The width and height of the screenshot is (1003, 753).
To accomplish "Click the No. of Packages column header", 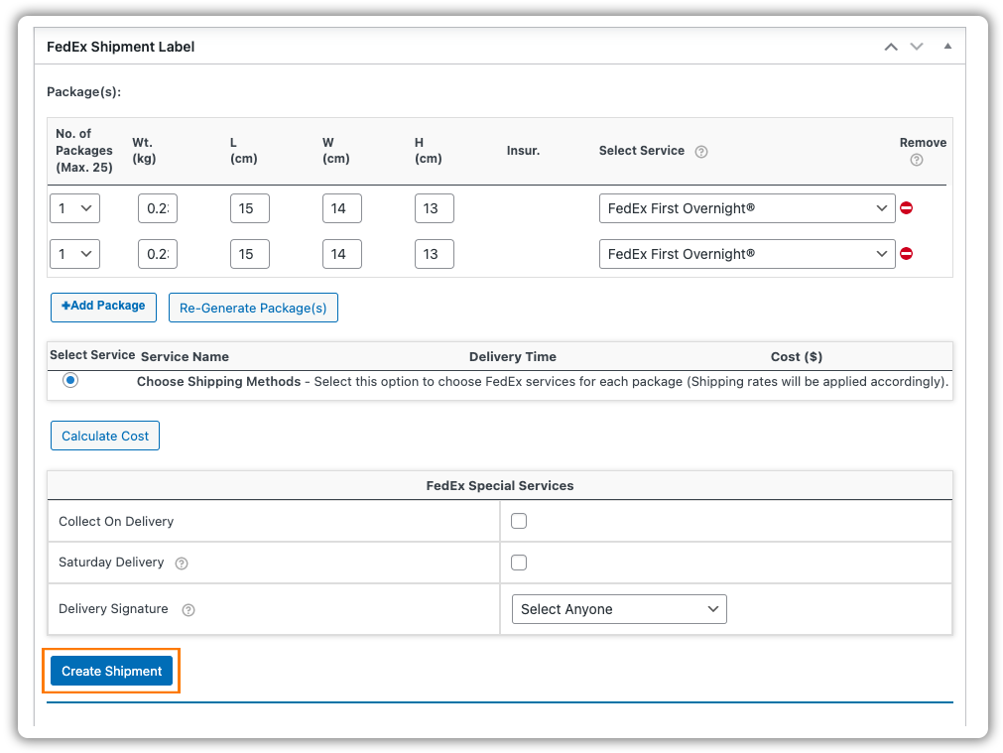I will pos(83,151).
